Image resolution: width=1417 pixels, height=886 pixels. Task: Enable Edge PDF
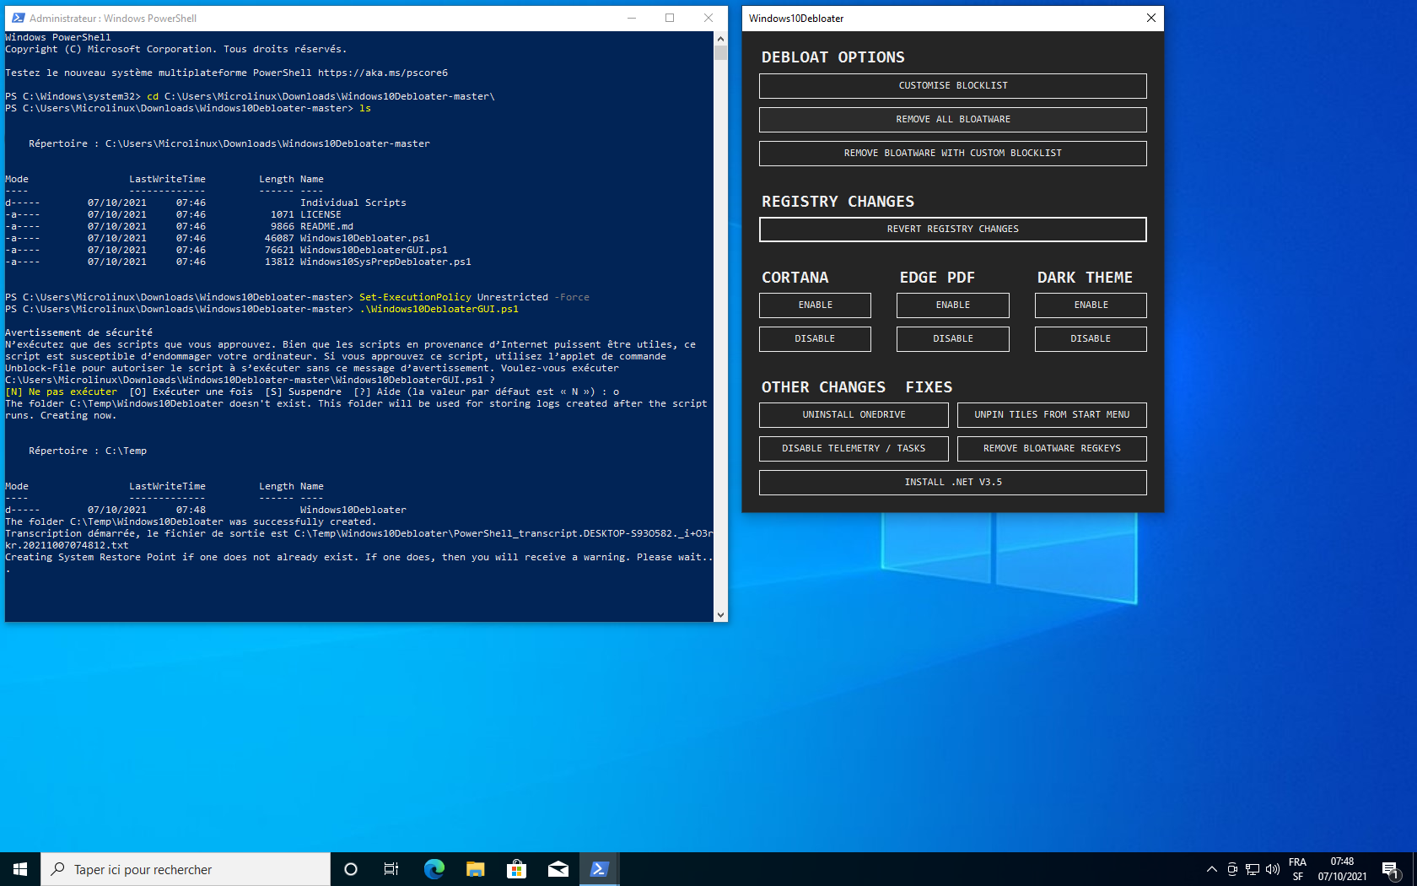953,305
